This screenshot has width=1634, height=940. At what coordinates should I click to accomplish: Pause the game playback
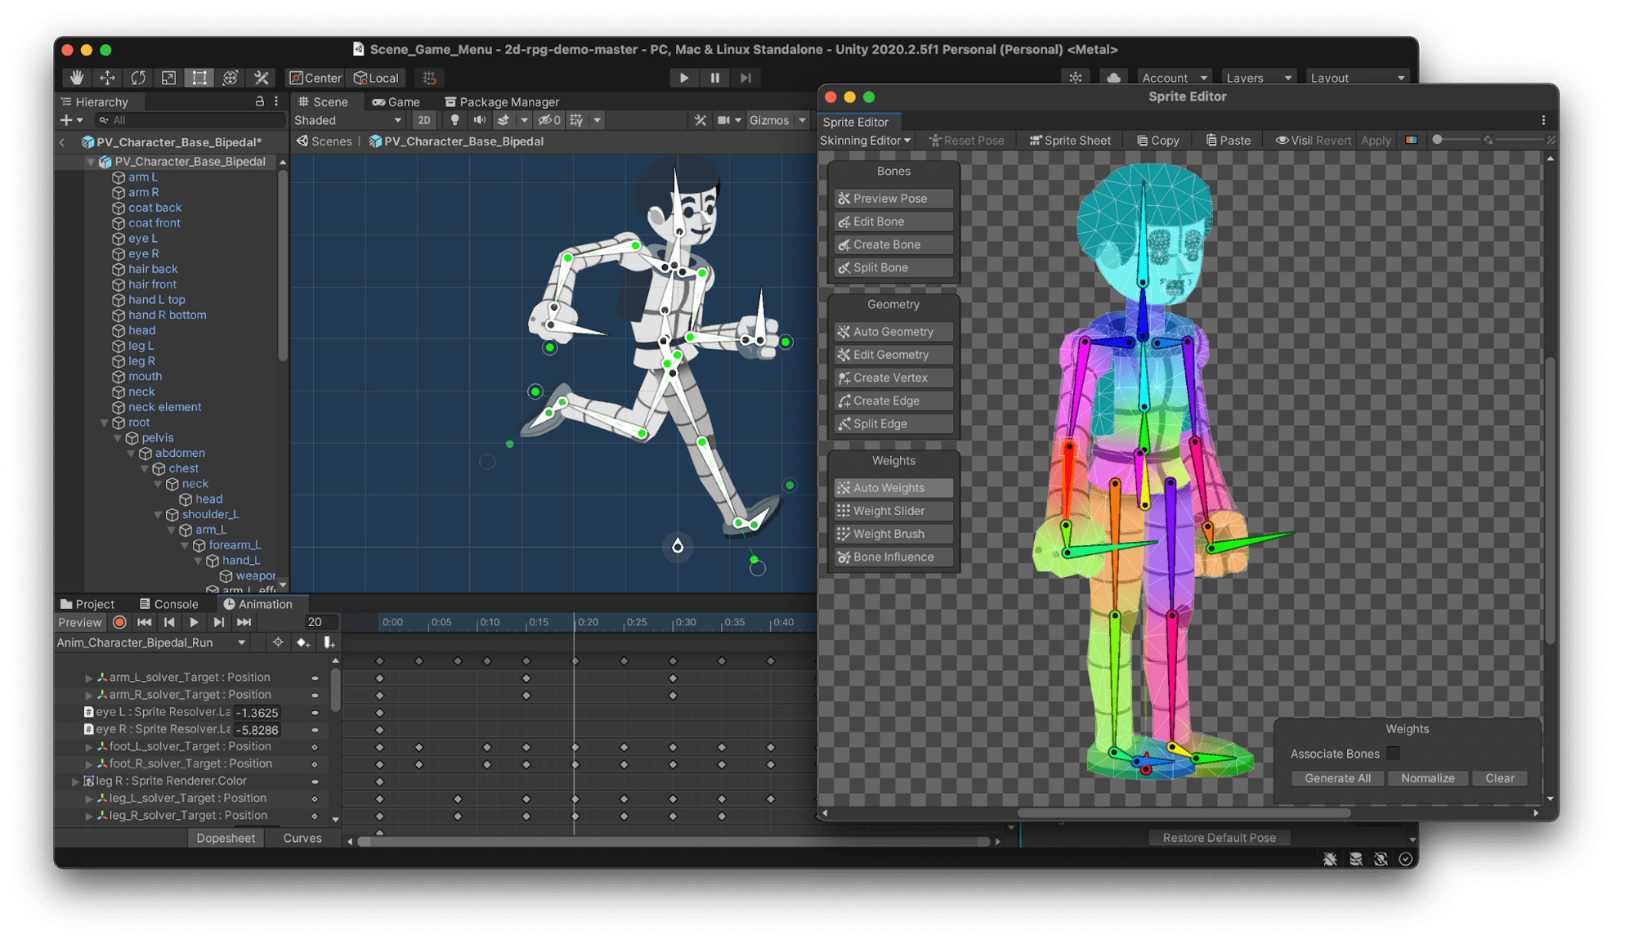[714, 78]
